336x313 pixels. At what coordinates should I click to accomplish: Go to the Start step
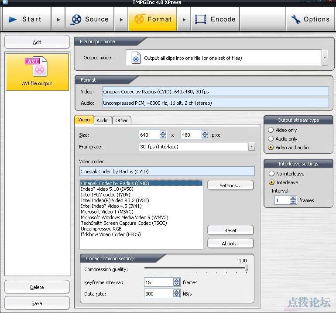(x=27, y=19)
